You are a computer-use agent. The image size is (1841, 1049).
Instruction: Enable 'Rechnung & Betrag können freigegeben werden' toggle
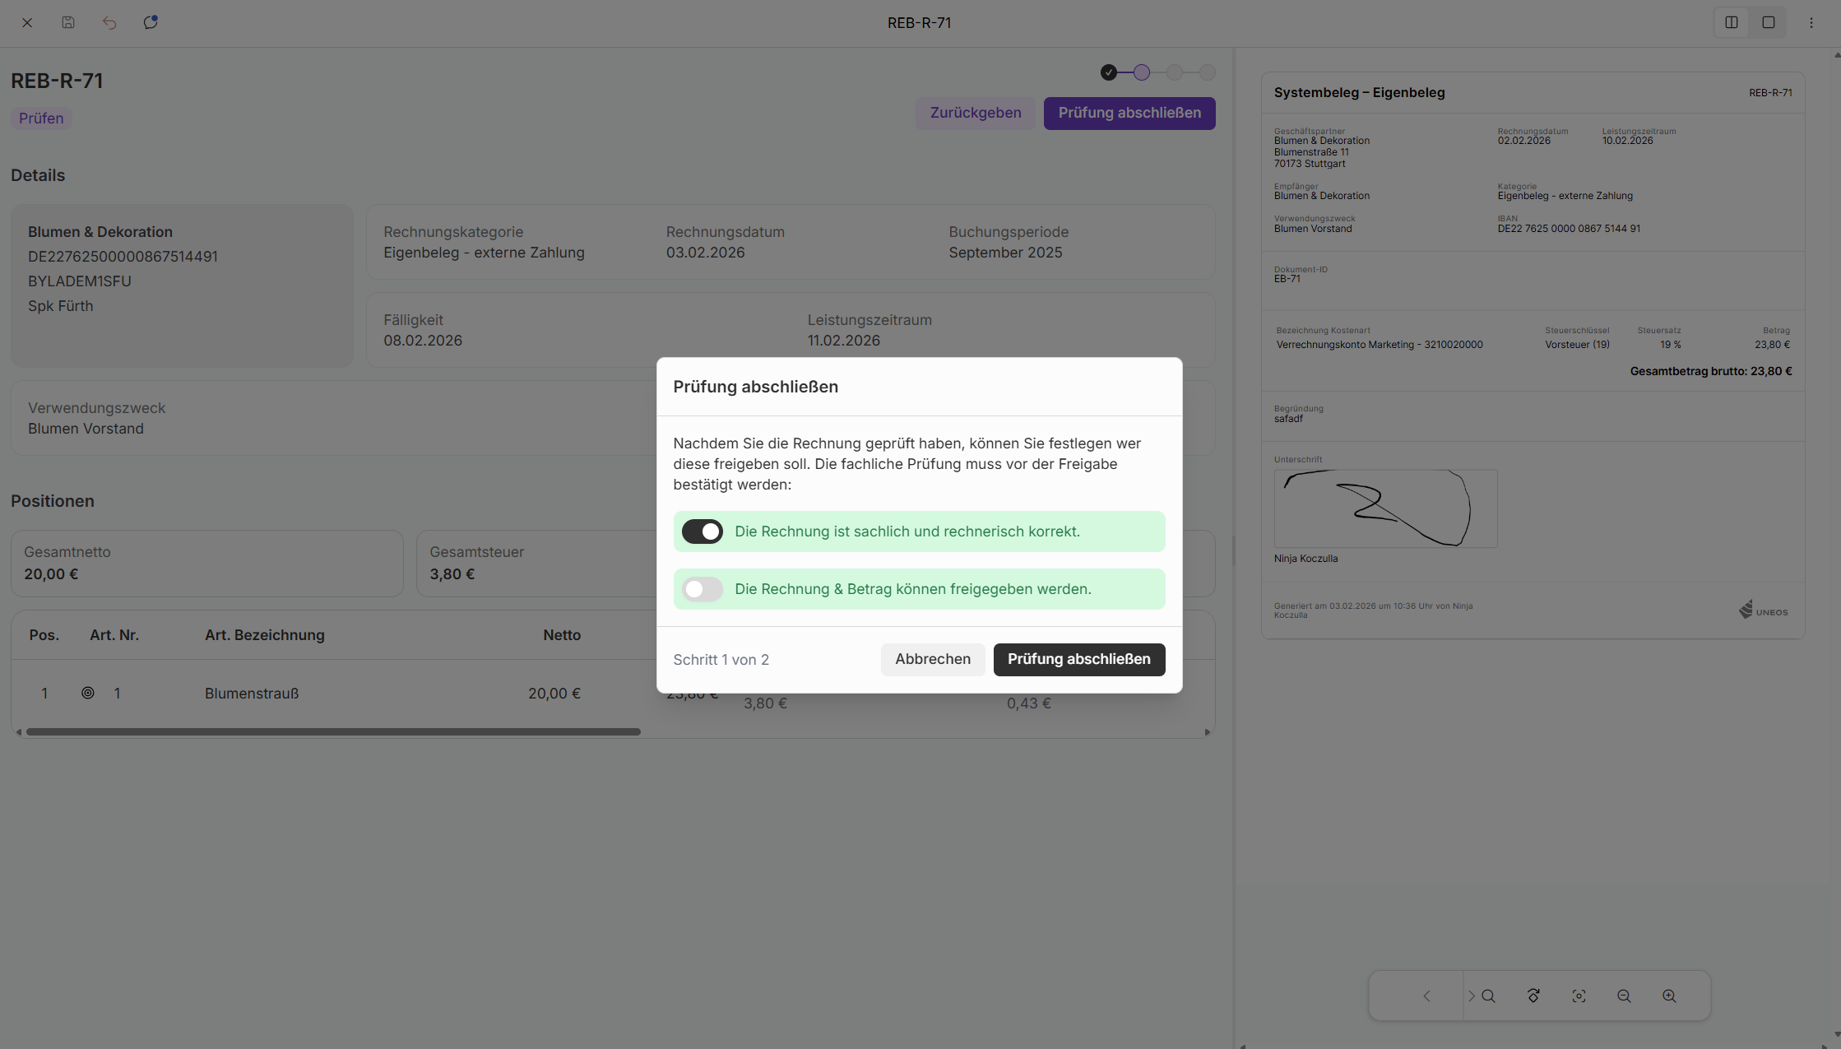coord(702,589)
